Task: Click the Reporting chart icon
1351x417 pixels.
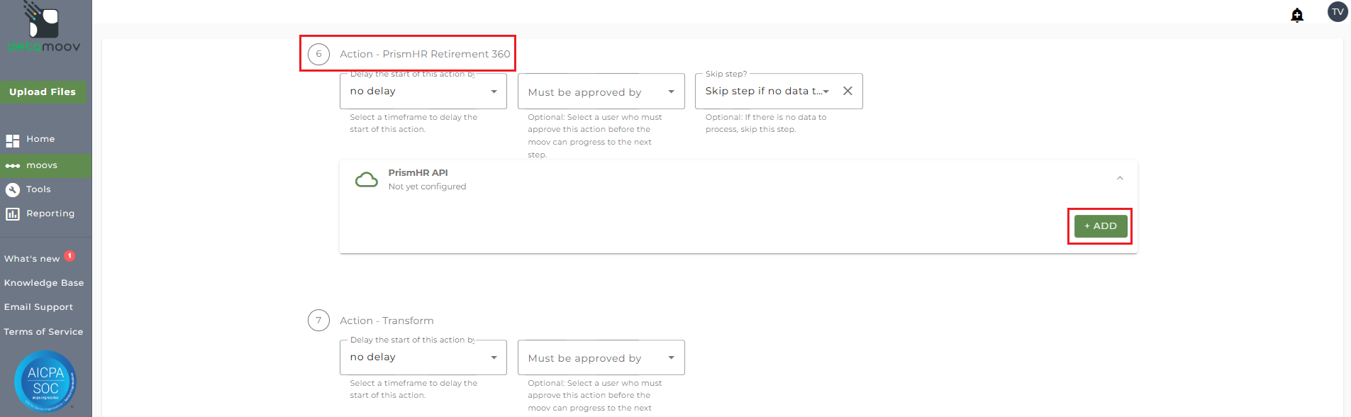Action: 13,214
